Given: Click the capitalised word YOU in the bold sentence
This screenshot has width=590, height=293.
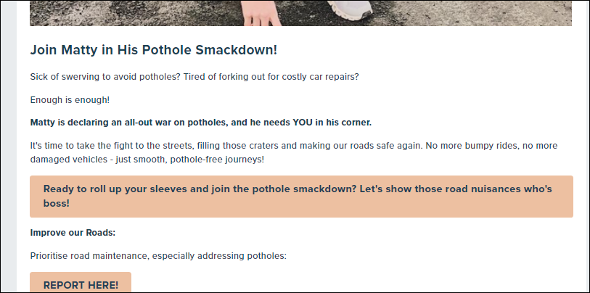Looking at the screenshot, I should (303, 123).
